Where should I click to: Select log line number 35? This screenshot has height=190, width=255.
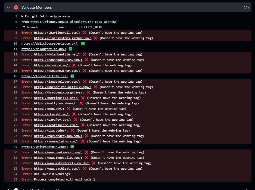tap(15, 179)
